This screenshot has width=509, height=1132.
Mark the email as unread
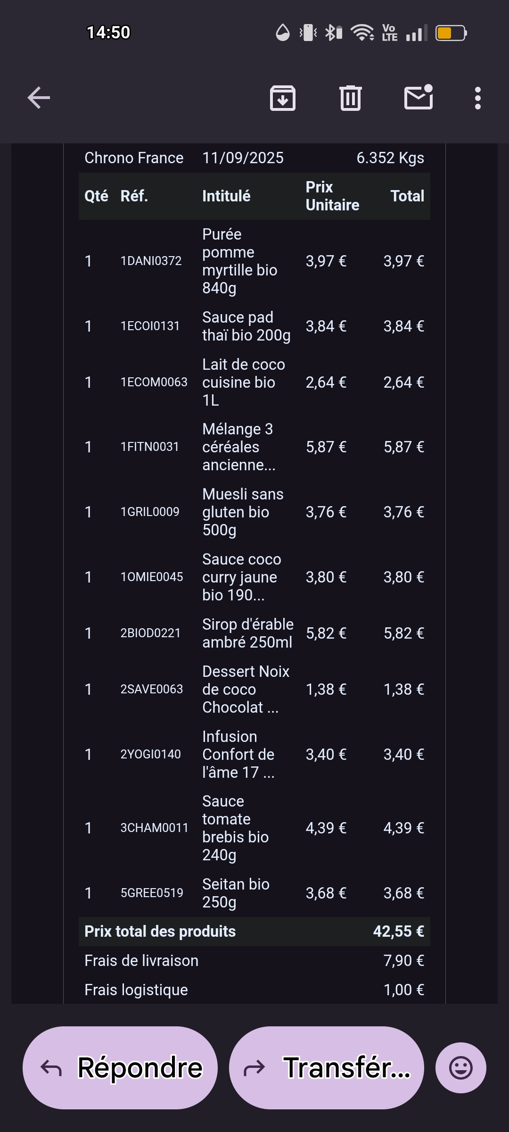pyautogui.click(x=419, y=98)
